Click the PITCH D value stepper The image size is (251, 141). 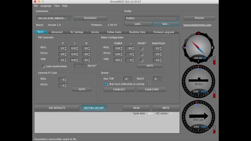pos(86,54)
